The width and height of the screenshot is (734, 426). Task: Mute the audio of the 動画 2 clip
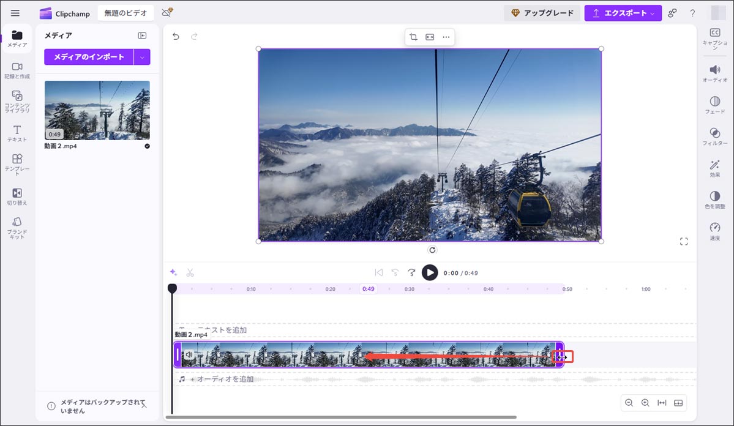(189, 354)
